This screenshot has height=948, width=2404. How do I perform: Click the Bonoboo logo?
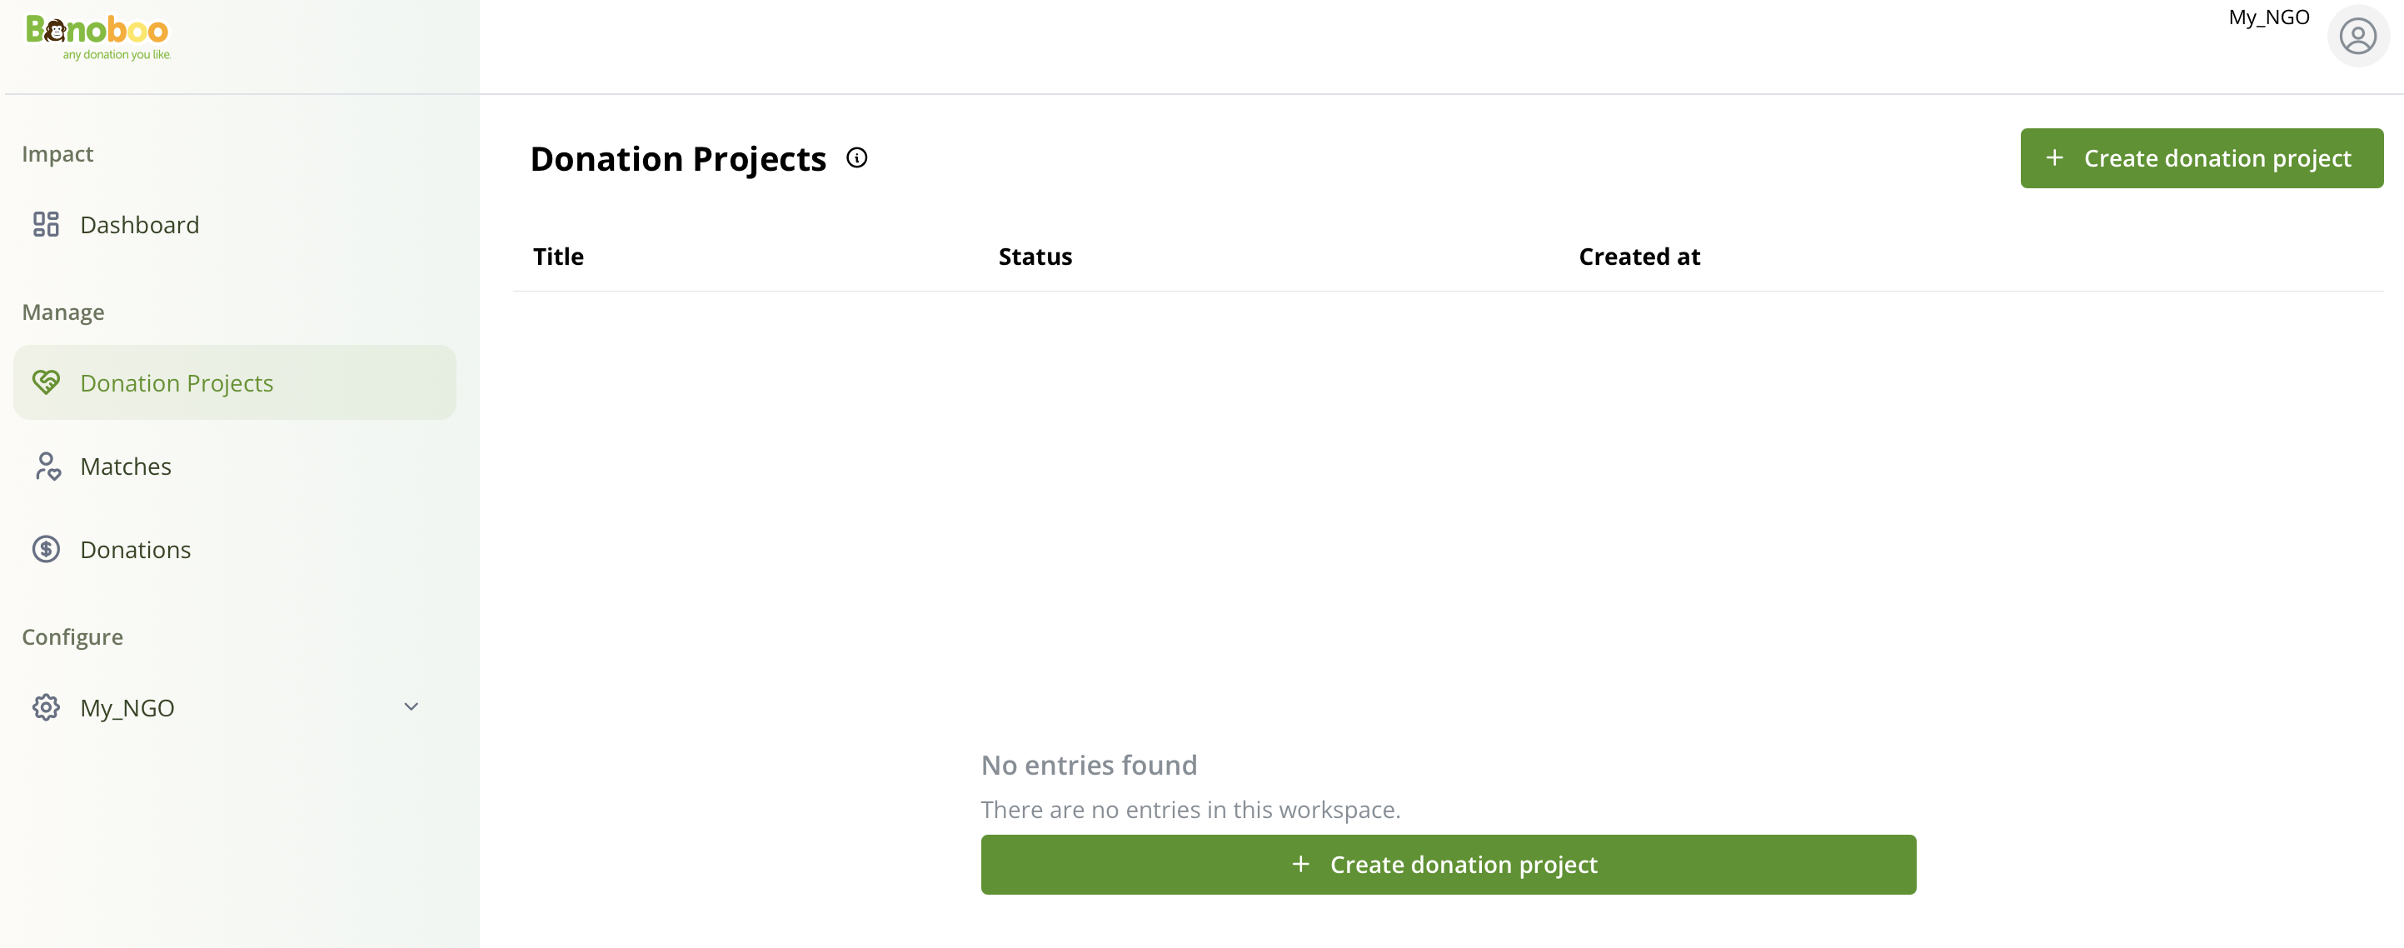(x=98, y=37)
